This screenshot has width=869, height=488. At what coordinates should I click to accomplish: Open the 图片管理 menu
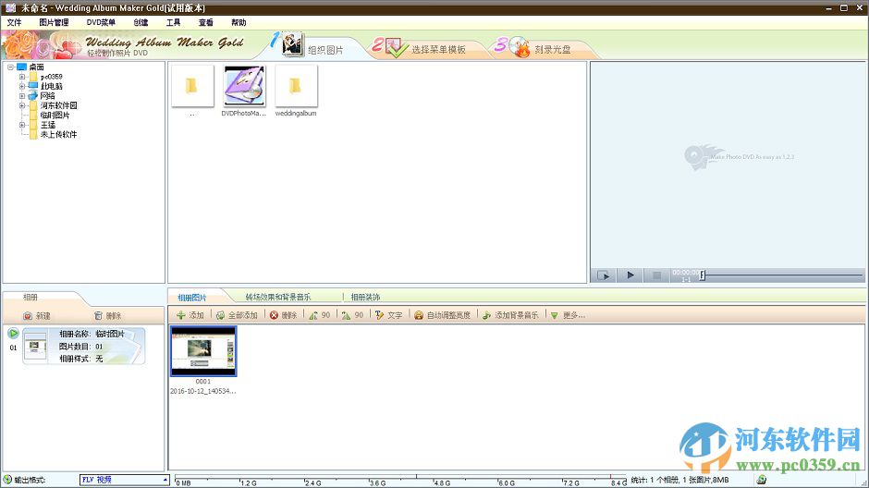point(54,22)
